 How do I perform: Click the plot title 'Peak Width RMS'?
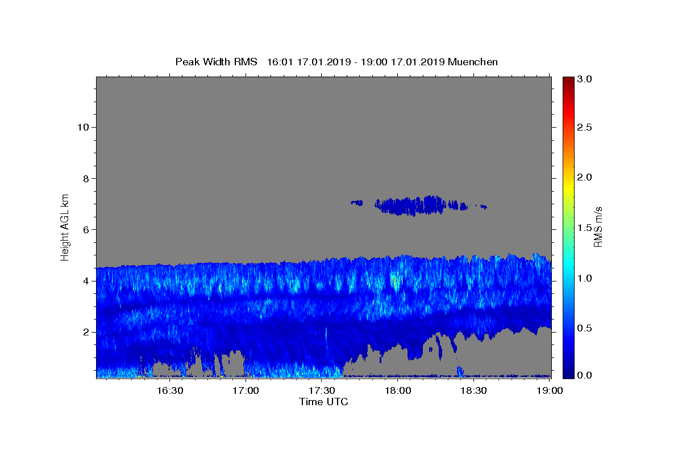(x=217, y=62)
